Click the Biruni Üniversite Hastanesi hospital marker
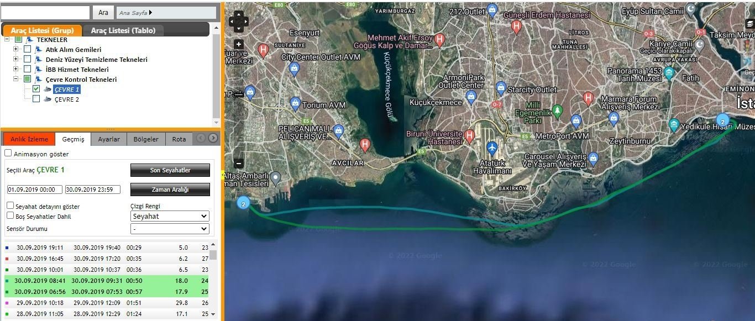755x321 pixels. point(469,135)
